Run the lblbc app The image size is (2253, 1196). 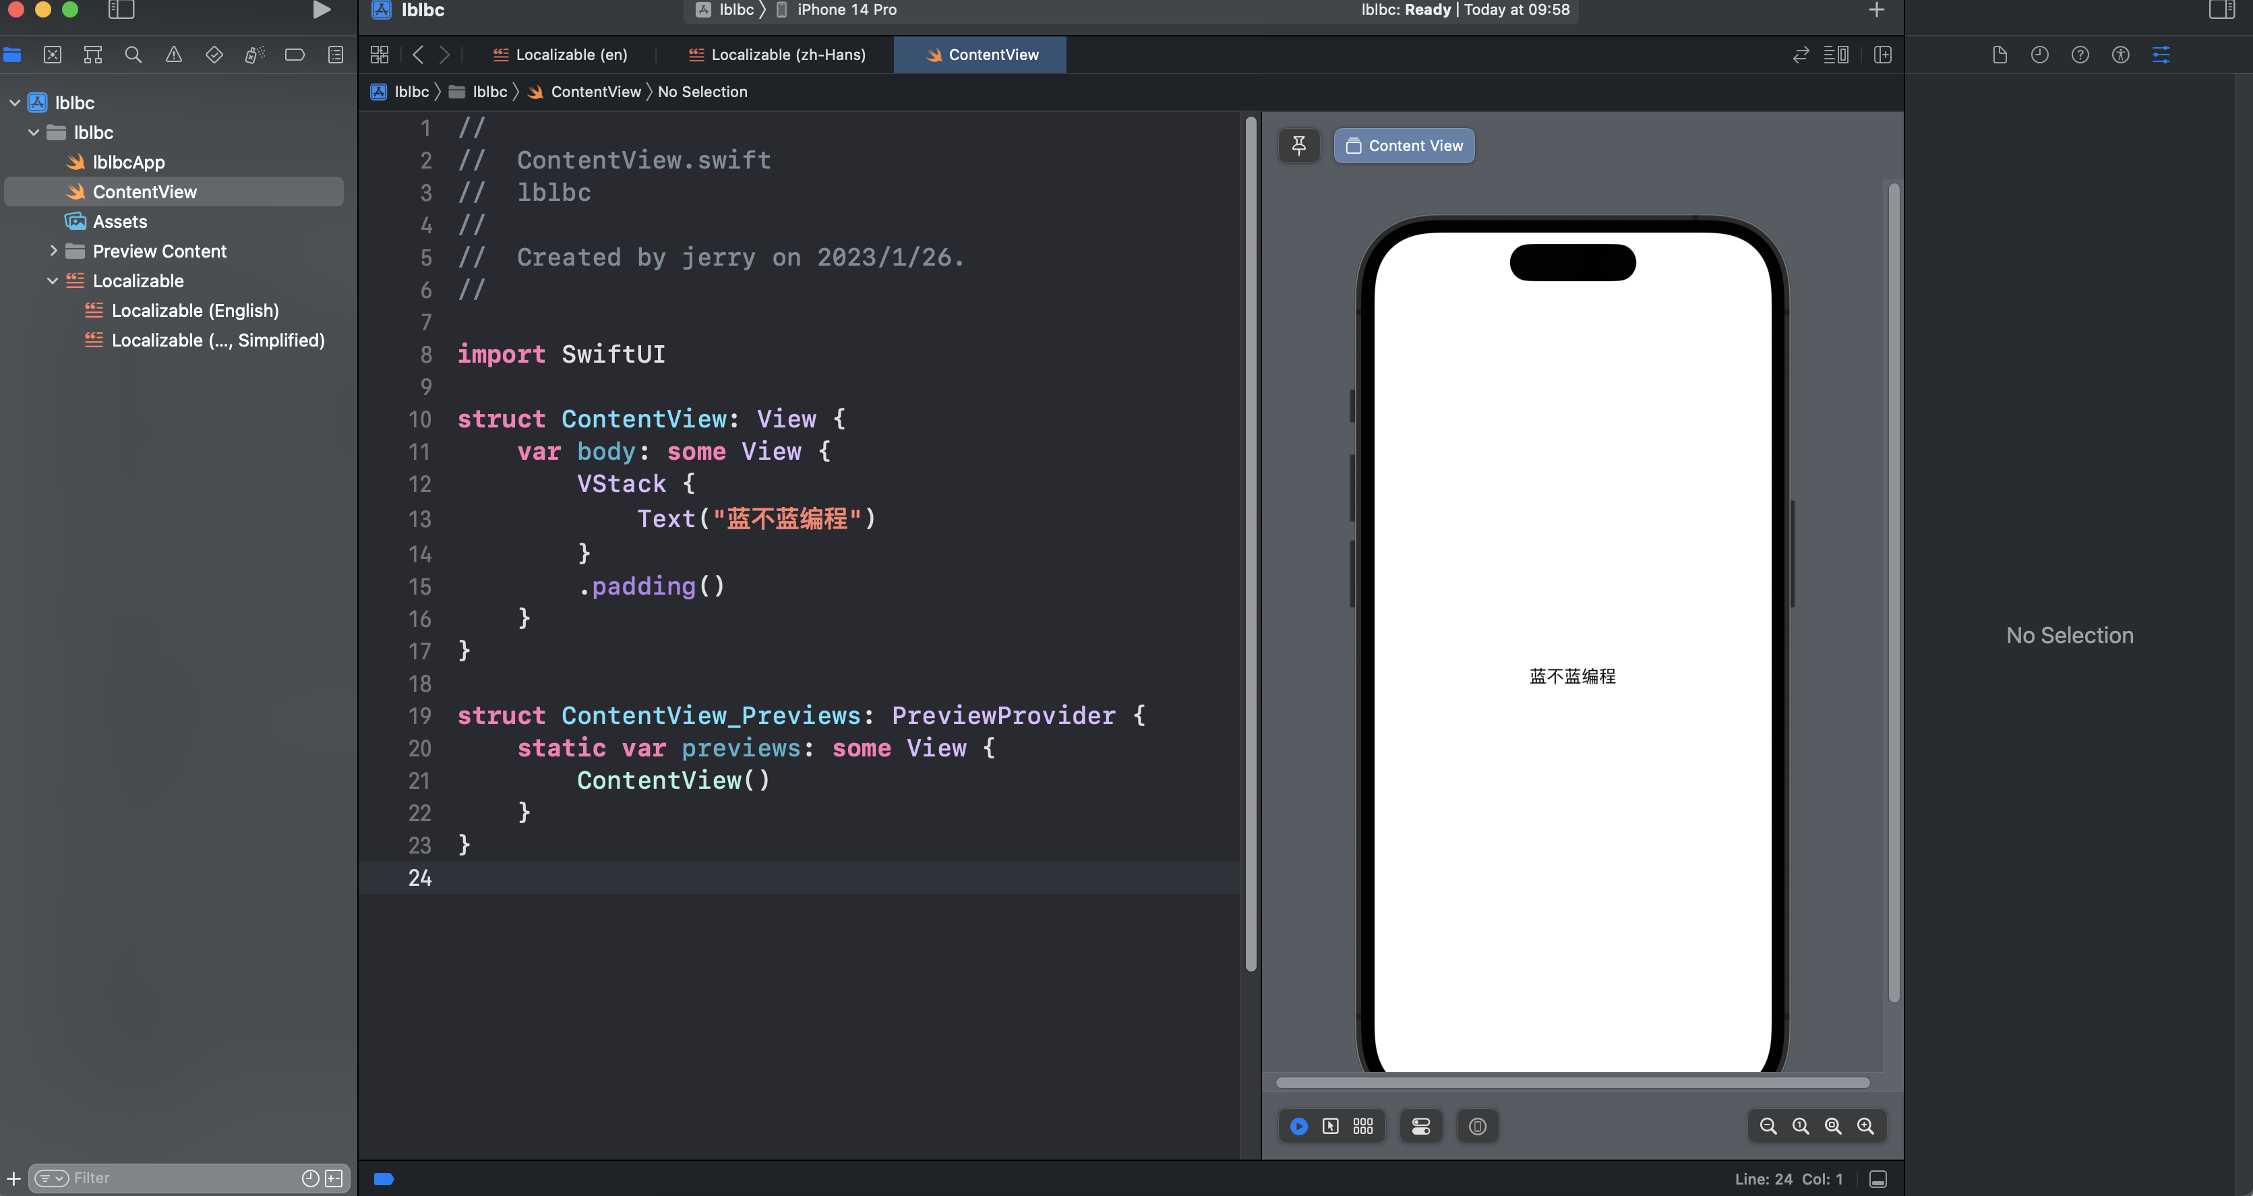click(322, 9)
